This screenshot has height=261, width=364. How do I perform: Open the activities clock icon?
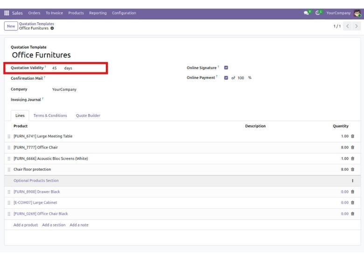coord(318,13)
